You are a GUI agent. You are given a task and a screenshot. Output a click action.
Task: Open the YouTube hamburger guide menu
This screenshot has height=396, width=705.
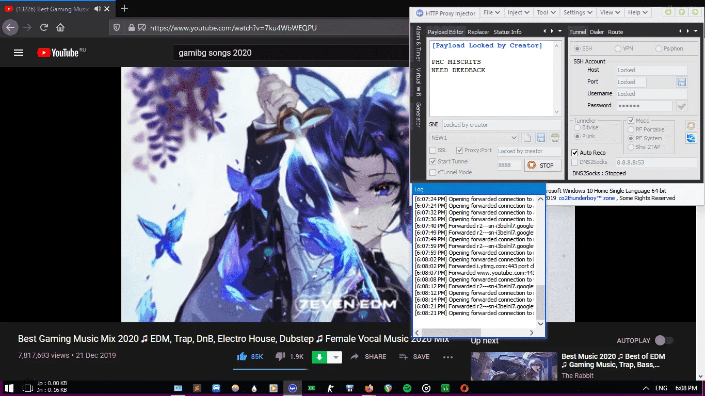click(19, 53)
